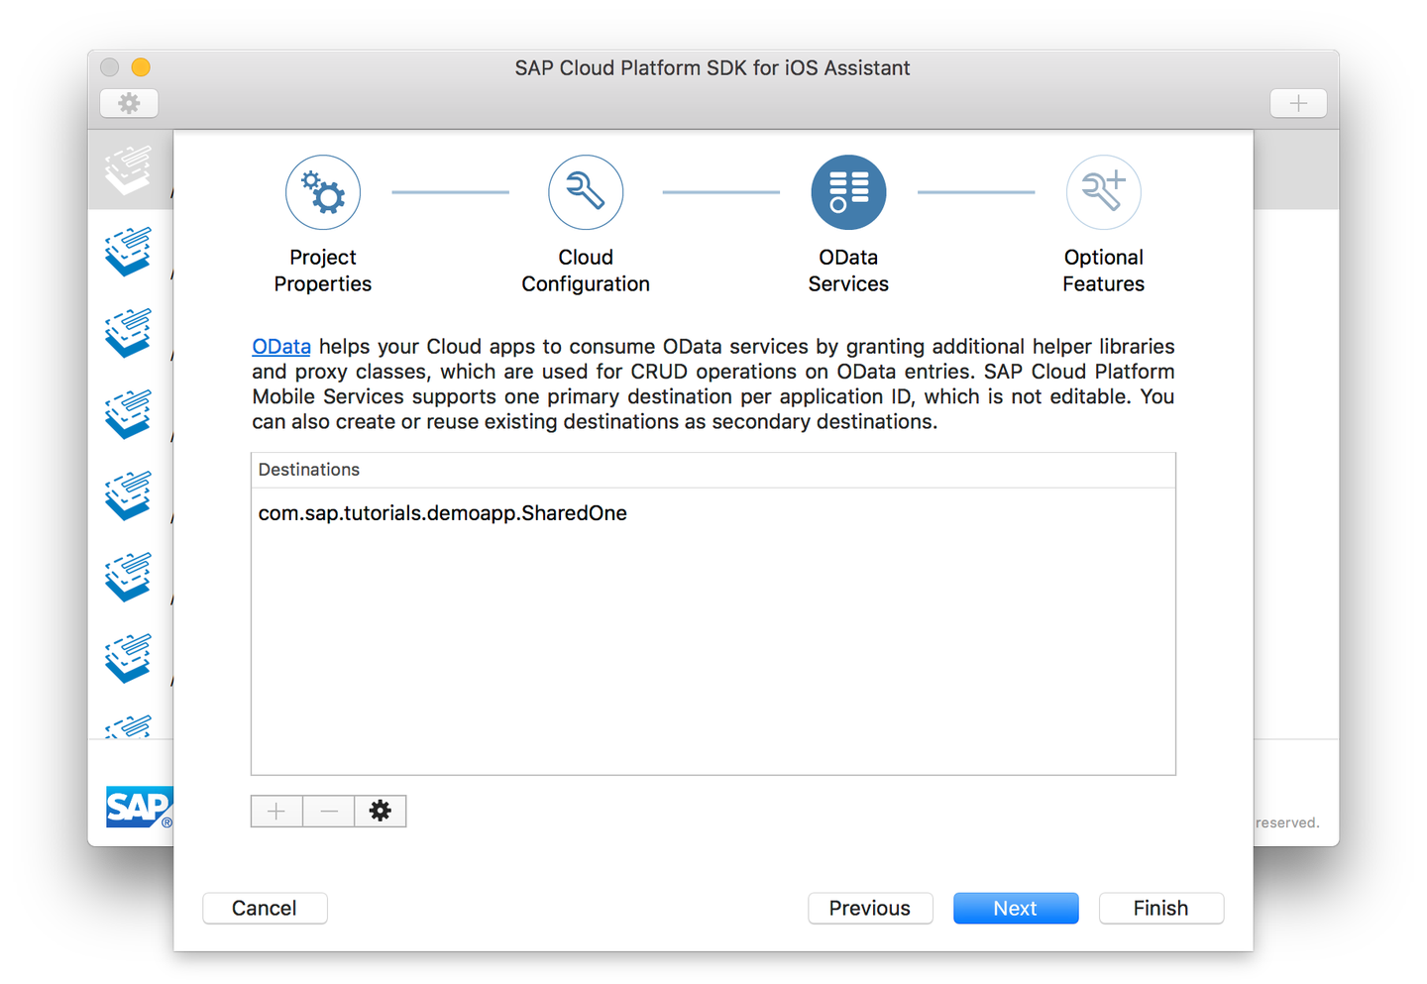
Task: Click the Project Properties step icon
Action: [x=323, y=192]
